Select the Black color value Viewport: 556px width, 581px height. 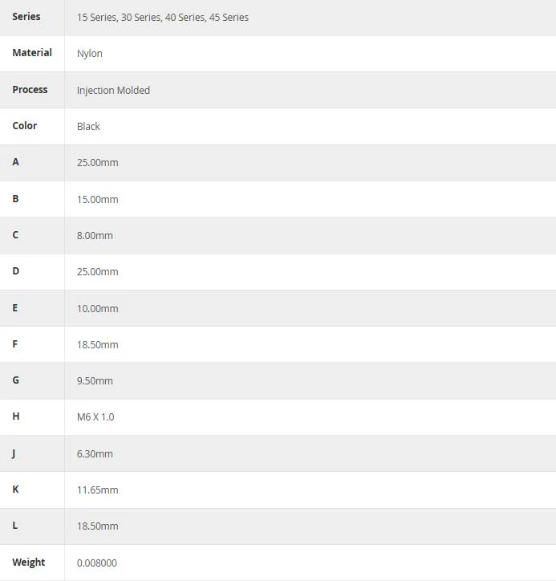point(88,126)
